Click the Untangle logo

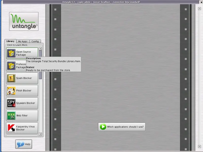click(x=24, y=22)
